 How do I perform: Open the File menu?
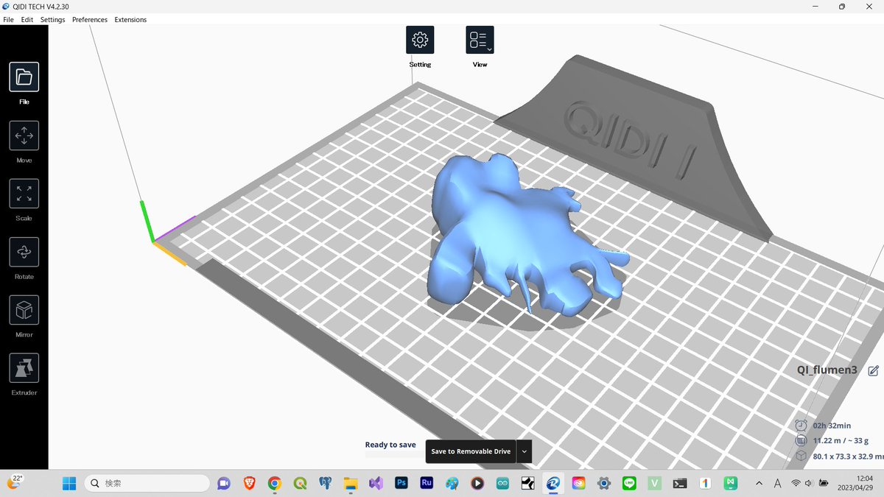8,20
